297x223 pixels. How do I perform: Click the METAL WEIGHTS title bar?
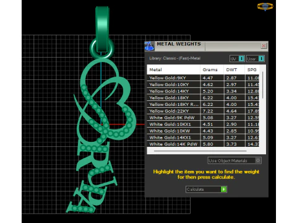coord(206,46)
